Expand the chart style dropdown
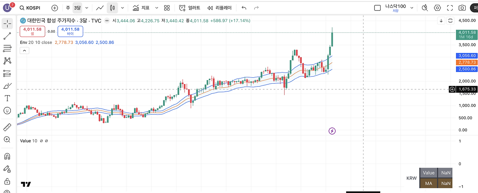The height and width of the screenshot is (193, 478). 122,8
